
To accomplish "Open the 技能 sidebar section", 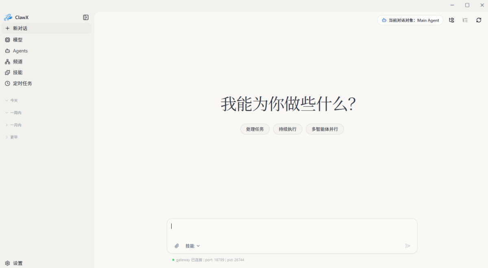I will point(46,72).
